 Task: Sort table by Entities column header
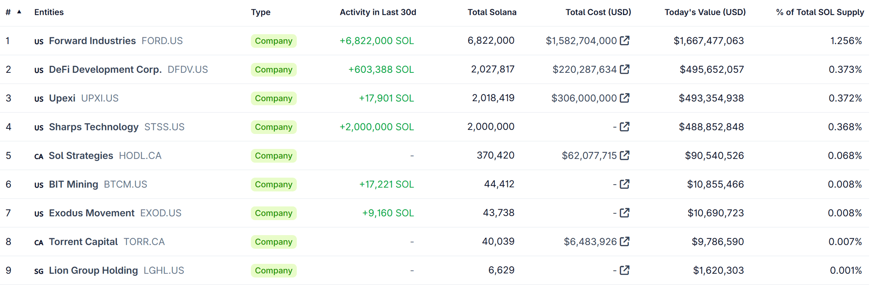click(49, 12)
